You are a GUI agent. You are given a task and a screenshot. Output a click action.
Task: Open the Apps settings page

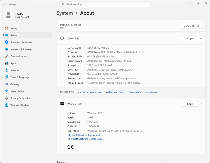28,63
